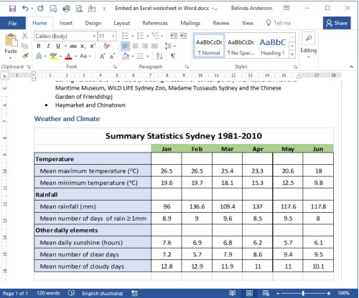
Task: Click the Increase Indent icon
Action: [184, 36]
